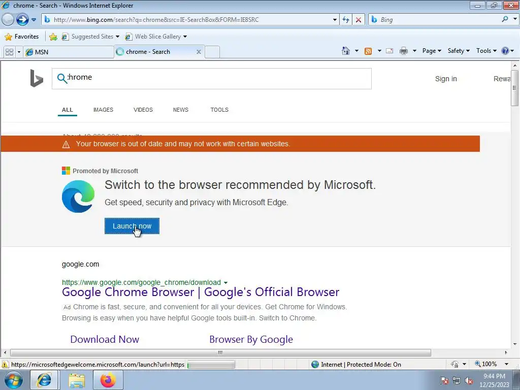The image size is (520, 390).
Task: Open the zoom level 100% control
Action: [485, 364]
